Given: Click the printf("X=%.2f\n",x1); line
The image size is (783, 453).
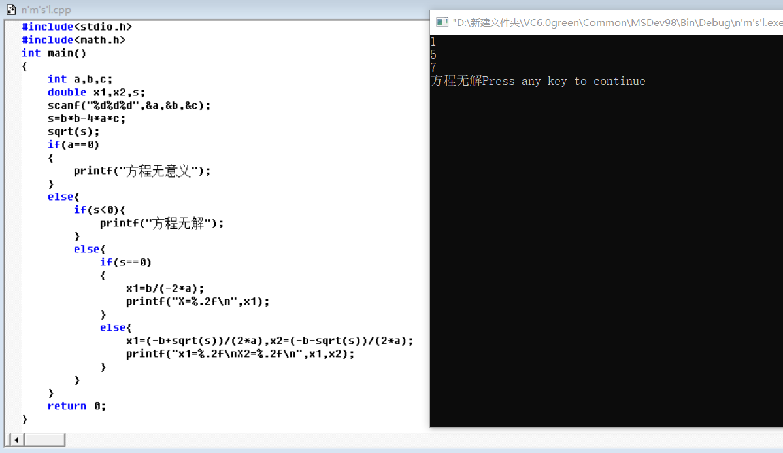Looking at the screenshot, I should pos(198,301).
